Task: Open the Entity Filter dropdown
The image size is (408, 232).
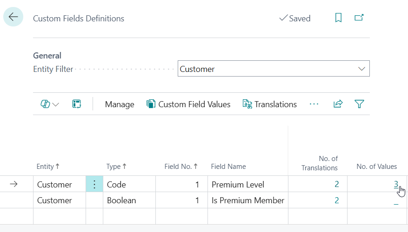Action: tap(361, 69)
